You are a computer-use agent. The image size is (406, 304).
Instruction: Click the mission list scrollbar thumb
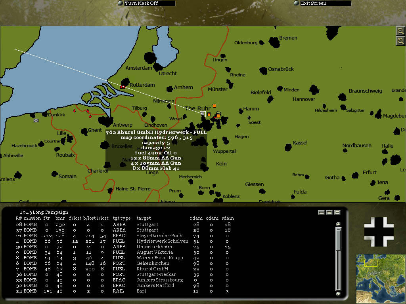(338, 239)
